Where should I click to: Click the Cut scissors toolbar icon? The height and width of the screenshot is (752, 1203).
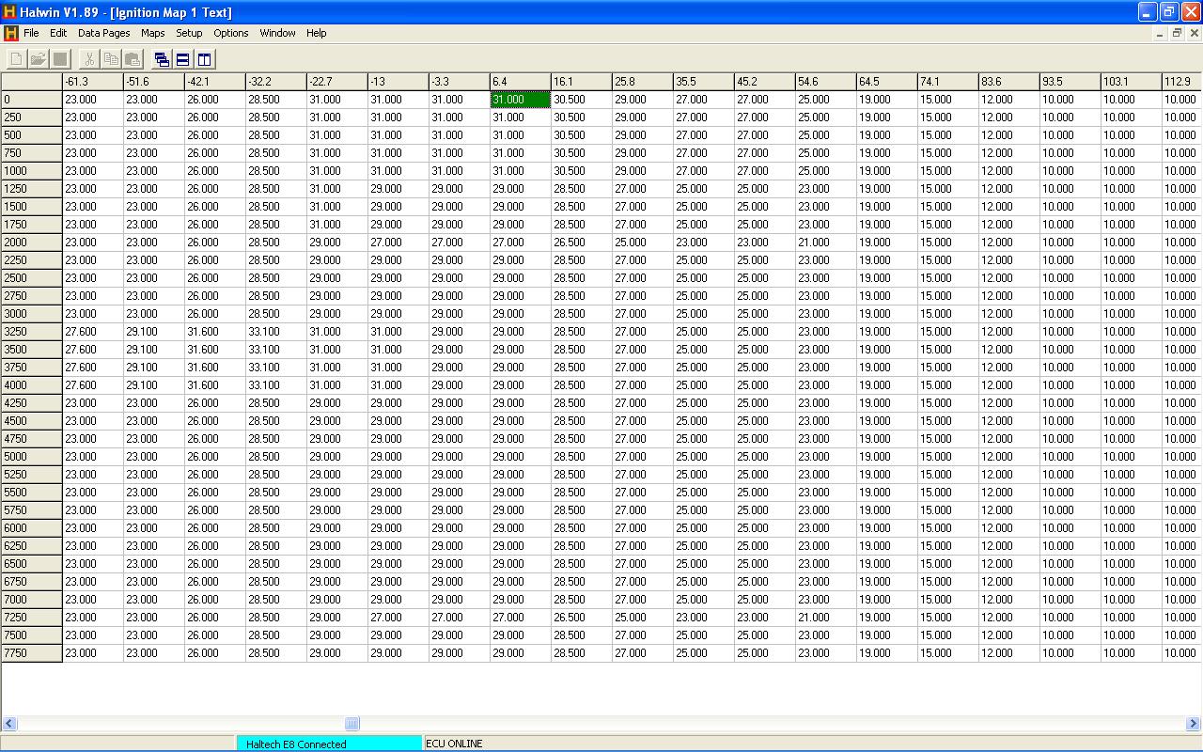coord(89,59)
